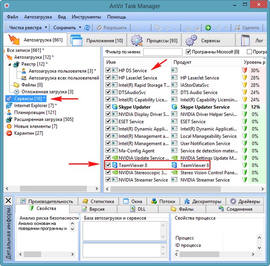Switch to the Процессы [93] tab
The image size is (270, 266).
pos(154,40)
